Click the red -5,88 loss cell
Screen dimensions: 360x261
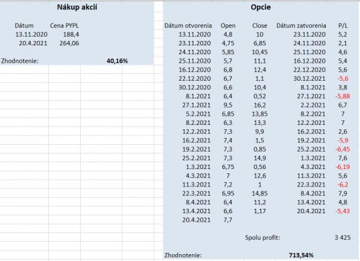pyautogui.click(x=343, y=96)
